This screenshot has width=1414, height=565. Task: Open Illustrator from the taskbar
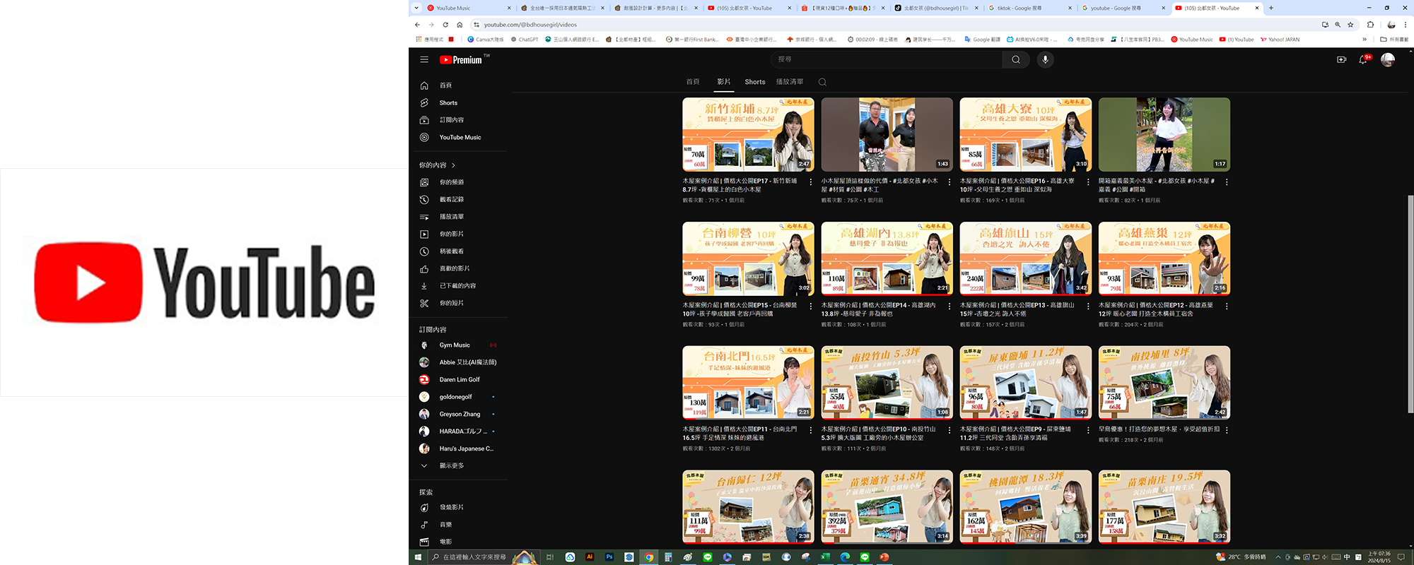(590, 557)
